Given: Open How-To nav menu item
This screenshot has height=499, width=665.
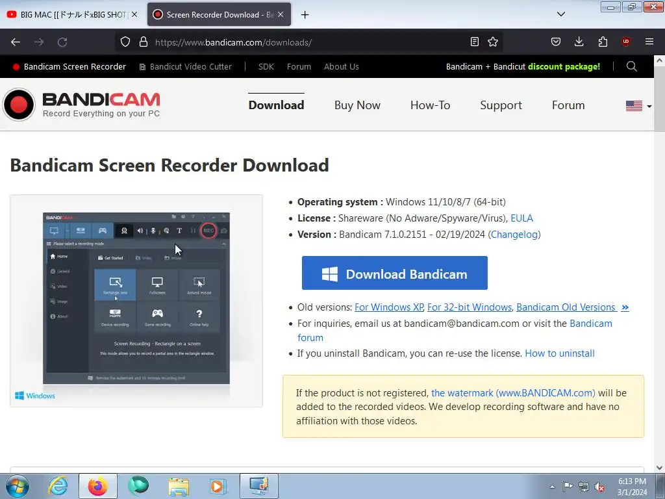Looking at the screenshot, I should point(430,105).
